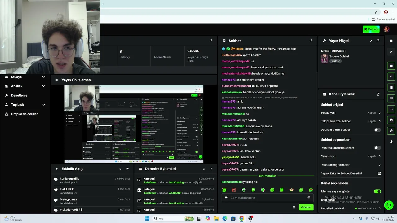Viewport: 397px width, 223px height.
Task: Disable İzlenme sayısını göster switch
Action: coord(377,191)
